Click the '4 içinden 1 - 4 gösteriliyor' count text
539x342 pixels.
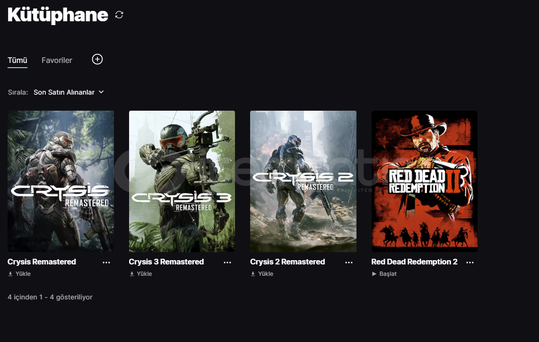point(50,297)
